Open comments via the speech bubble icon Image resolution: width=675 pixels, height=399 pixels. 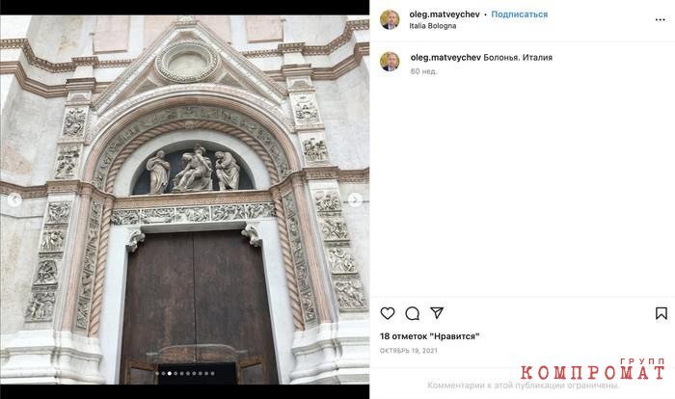point(413,313)
